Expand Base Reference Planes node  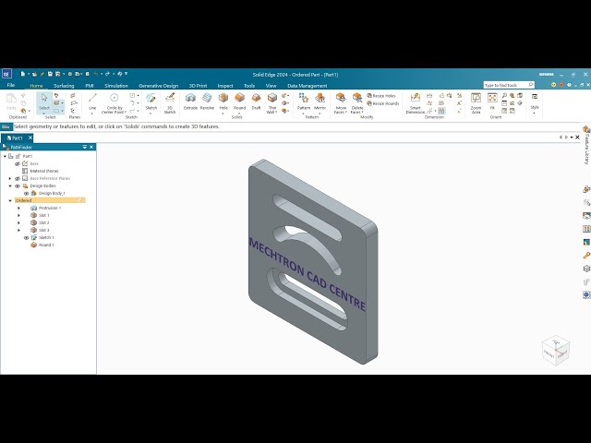pyautogui.click(x=10, y=178)
